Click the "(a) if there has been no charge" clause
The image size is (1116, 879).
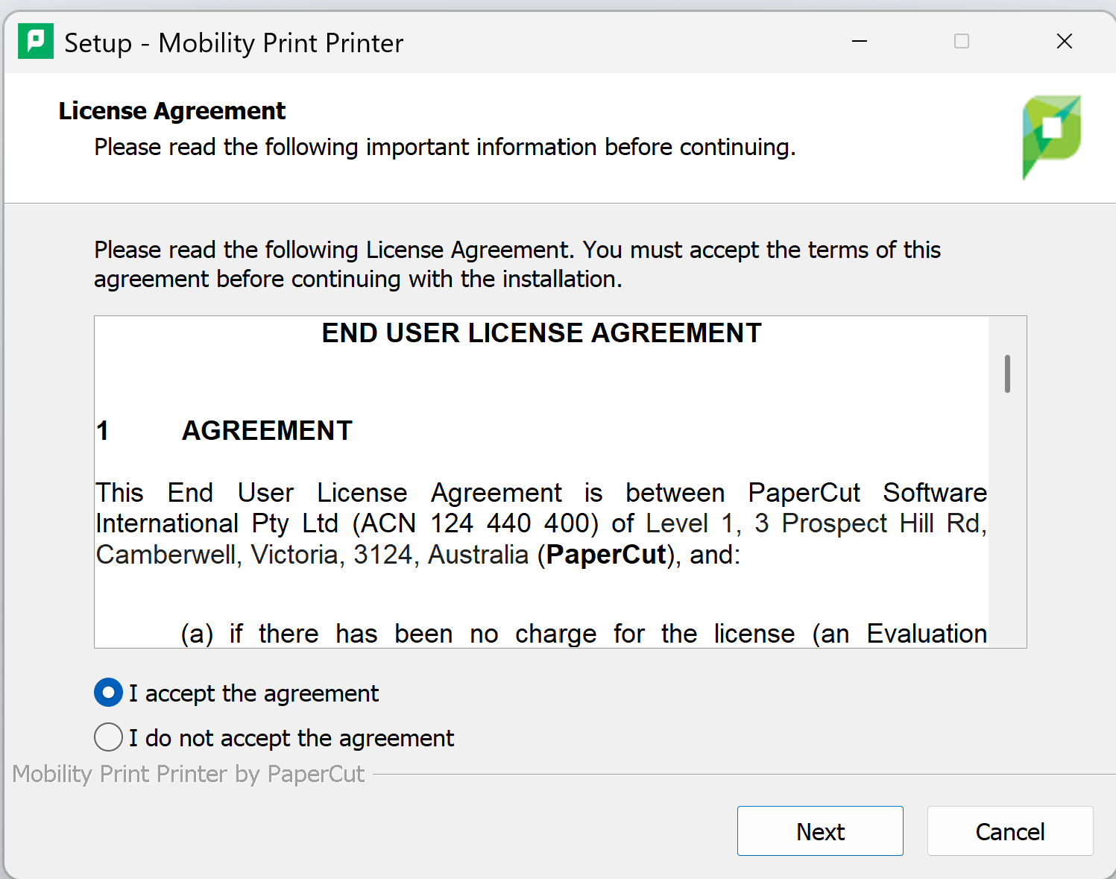(584, 634)
